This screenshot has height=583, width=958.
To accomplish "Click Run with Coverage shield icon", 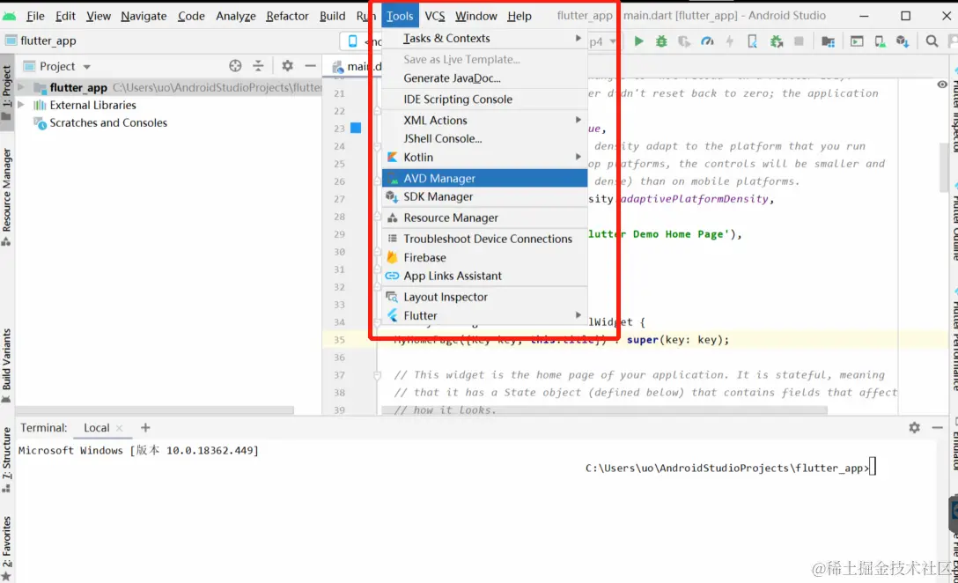I will pyautogui.click(x=684, y=41).
